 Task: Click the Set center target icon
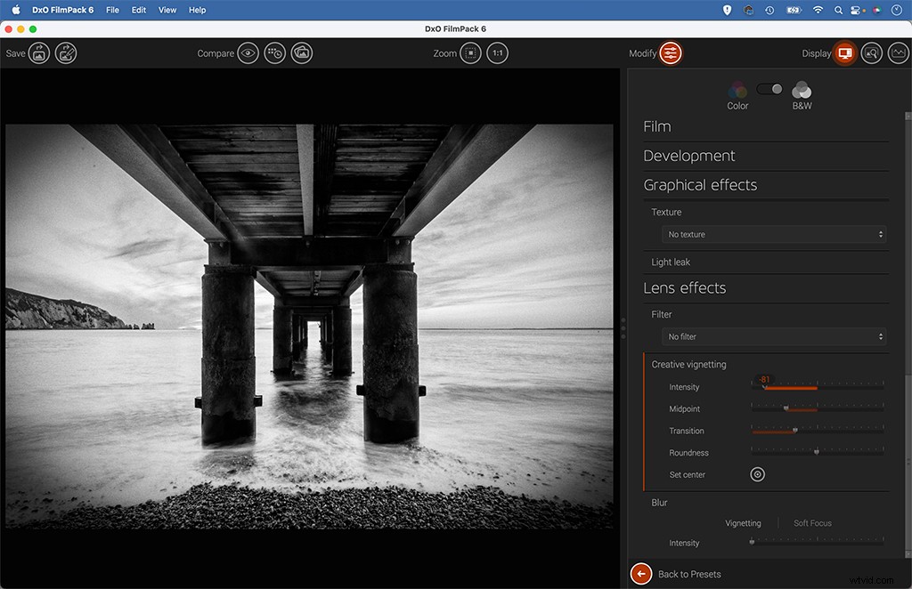click(757, 474)
